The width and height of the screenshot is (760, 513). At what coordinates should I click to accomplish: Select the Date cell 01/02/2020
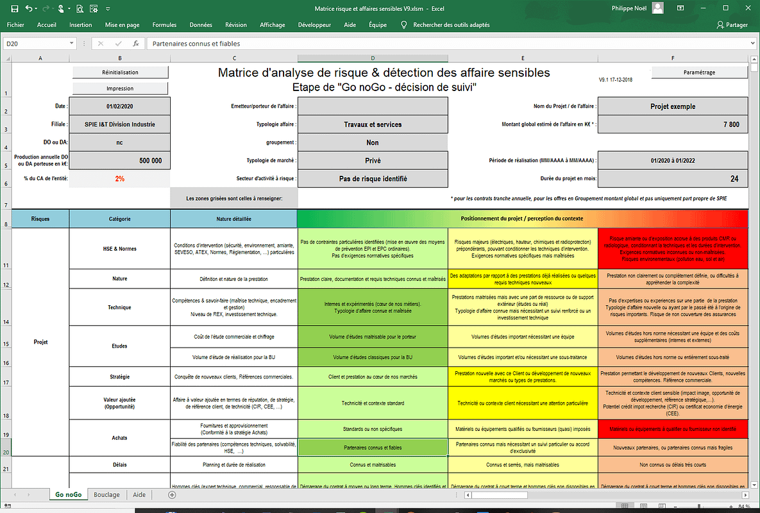pyautogui.click(x=120, y=106)
